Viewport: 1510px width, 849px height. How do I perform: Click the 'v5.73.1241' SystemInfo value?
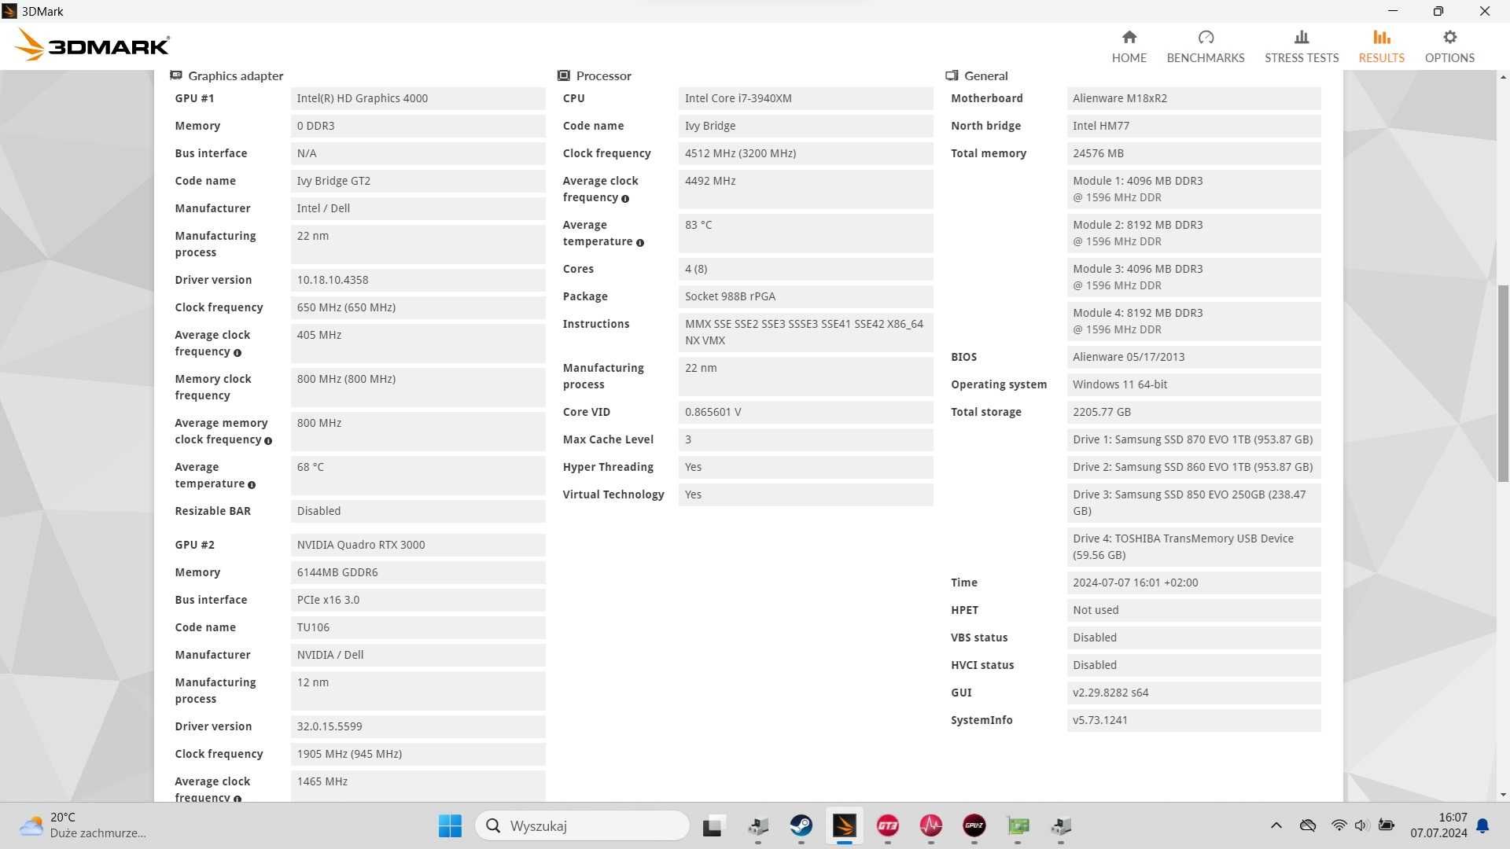point(1194,720)
